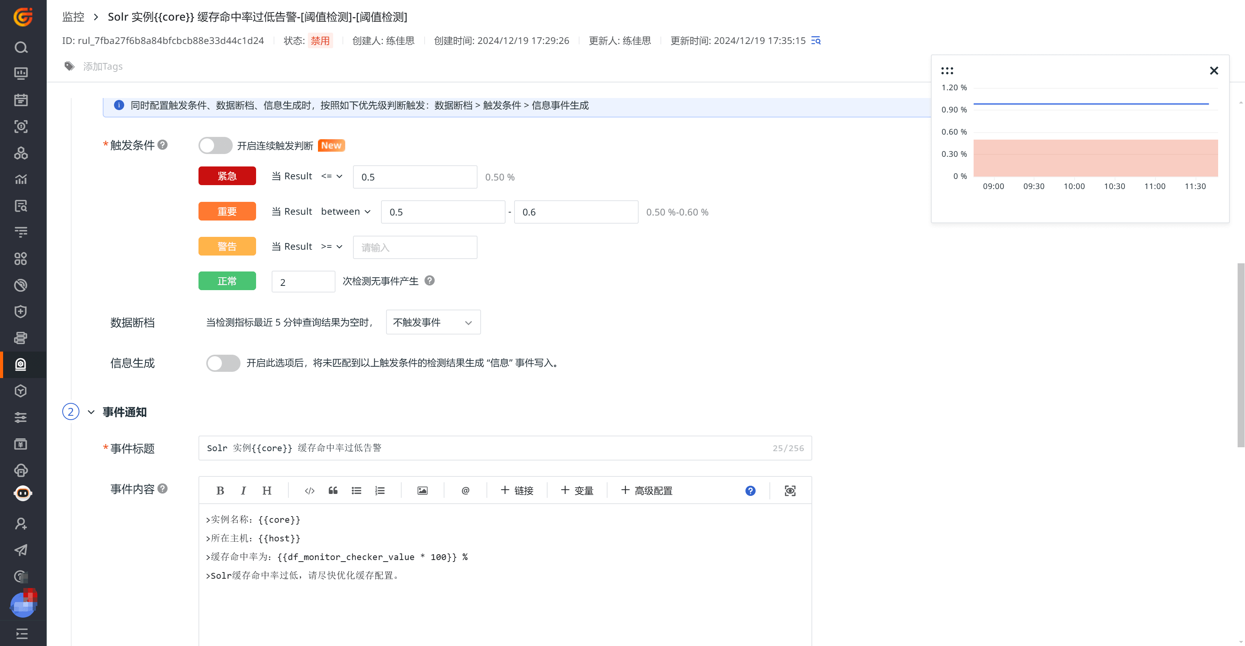This screenshot has width=1245, height=646.
Task: Click the help icon after 次检测无事件产生
Action: pyautogui.click(x=430, y=280)
